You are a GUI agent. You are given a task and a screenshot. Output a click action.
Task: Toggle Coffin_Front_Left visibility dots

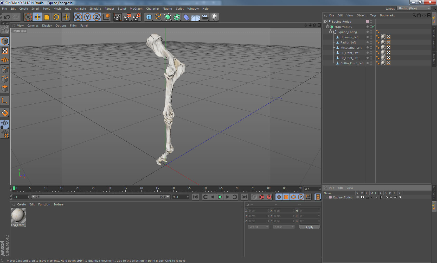coord(371,63)
